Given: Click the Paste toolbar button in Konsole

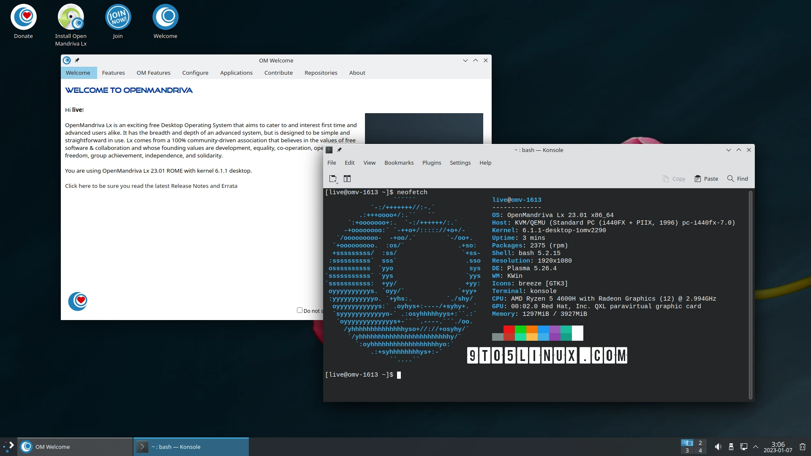Looking at the screenshot, I should [x=706, y=179].
